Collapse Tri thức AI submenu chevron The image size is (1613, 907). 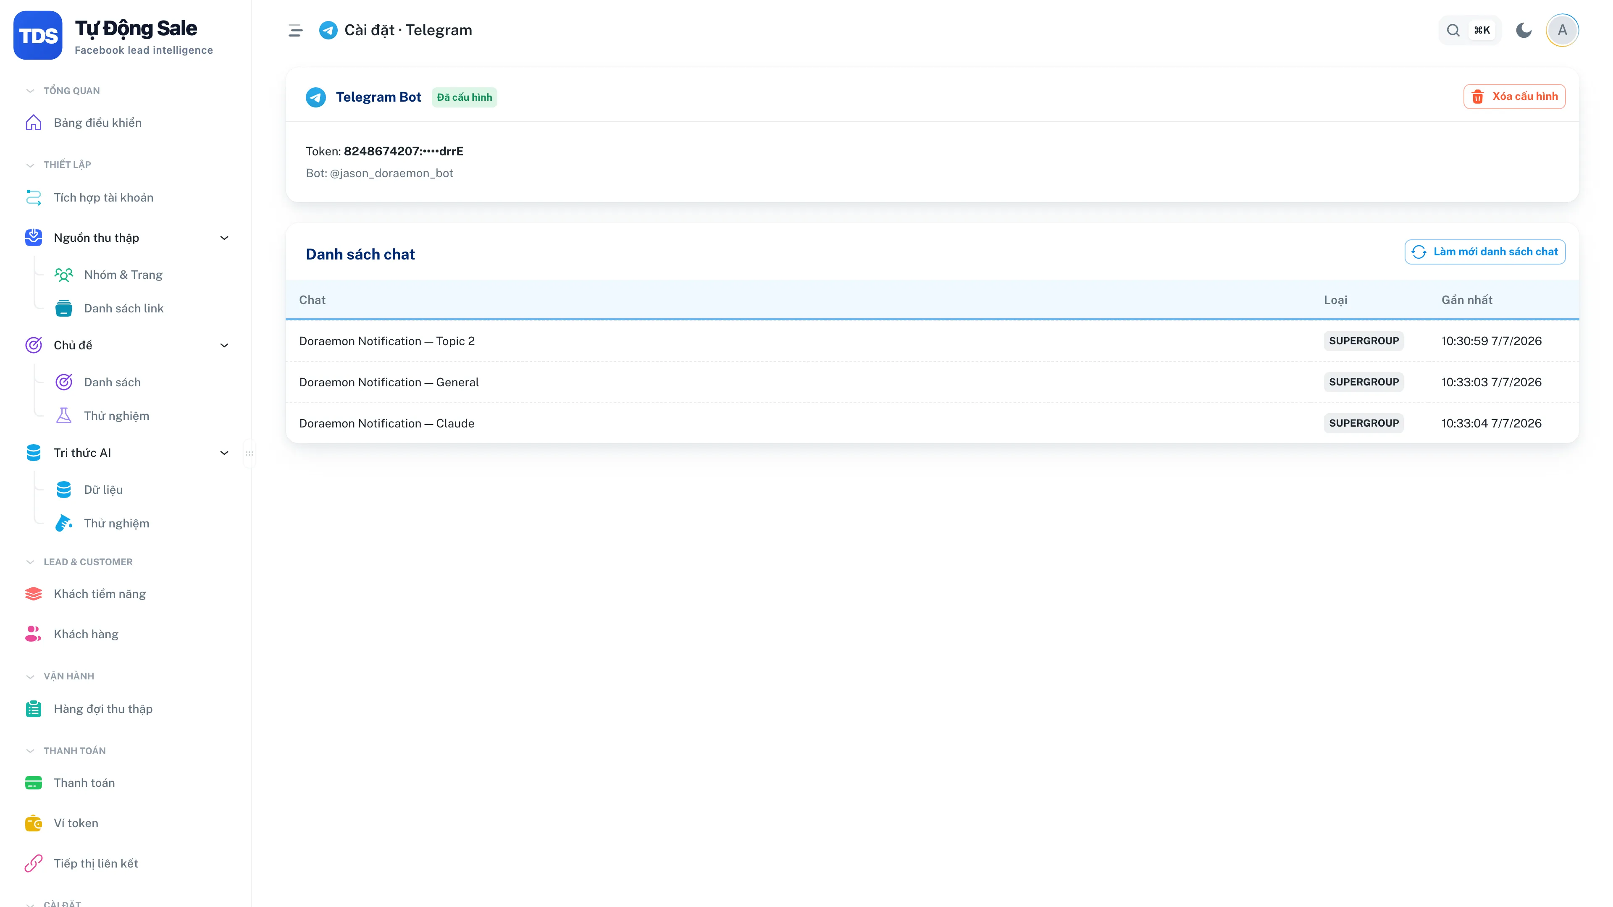[224, 453]
